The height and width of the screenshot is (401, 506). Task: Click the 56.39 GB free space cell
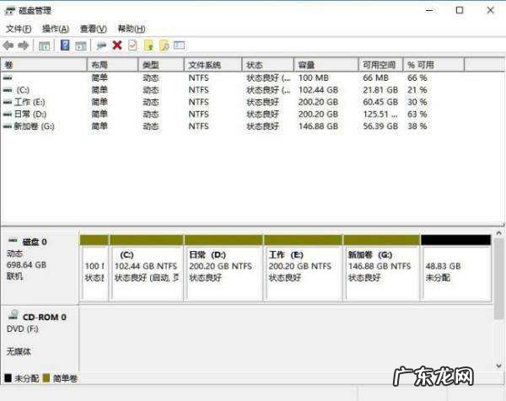point(380,126)
